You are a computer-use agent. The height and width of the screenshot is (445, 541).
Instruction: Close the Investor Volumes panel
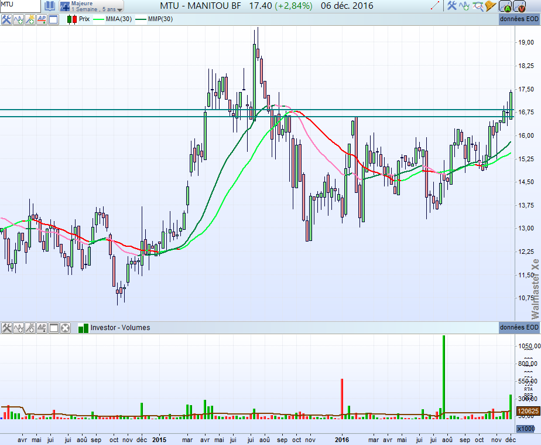[65, 328]
